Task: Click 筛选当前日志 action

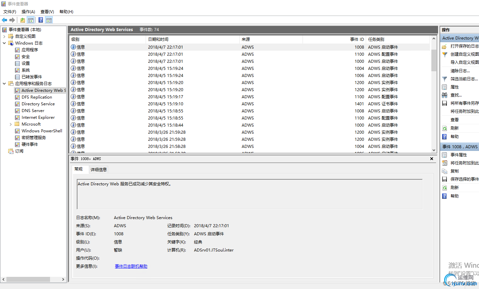Action: tap(464, 79)
